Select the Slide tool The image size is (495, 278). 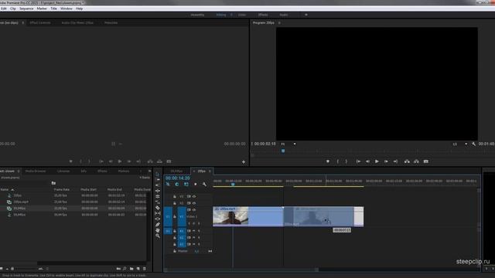[x=158, y=219]
